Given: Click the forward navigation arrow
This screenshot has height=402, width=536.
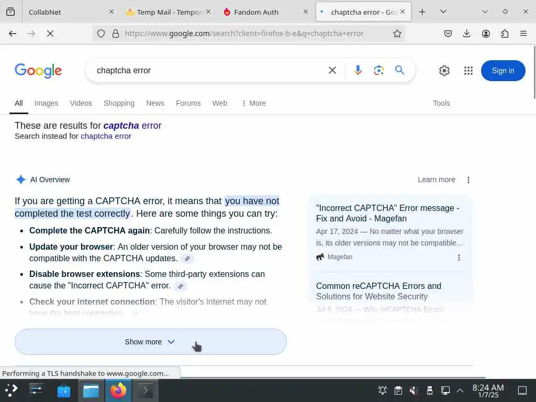Looking at the screenshot, I should (31, 33).
